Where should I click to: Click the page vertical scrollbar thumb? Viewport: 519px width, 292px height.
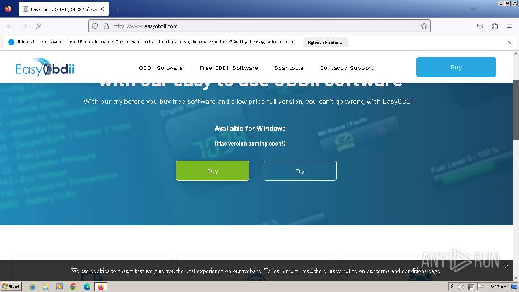point(516,109)
